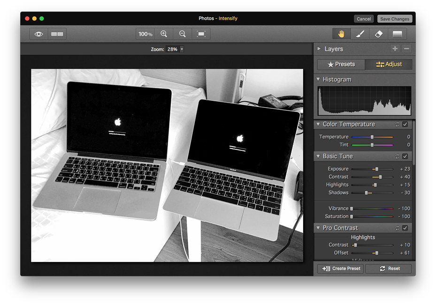Screen dimensions: 436x305
Task: Collapse the Basic Tune section
Action: pyautogui.click(x=318, y=156)
